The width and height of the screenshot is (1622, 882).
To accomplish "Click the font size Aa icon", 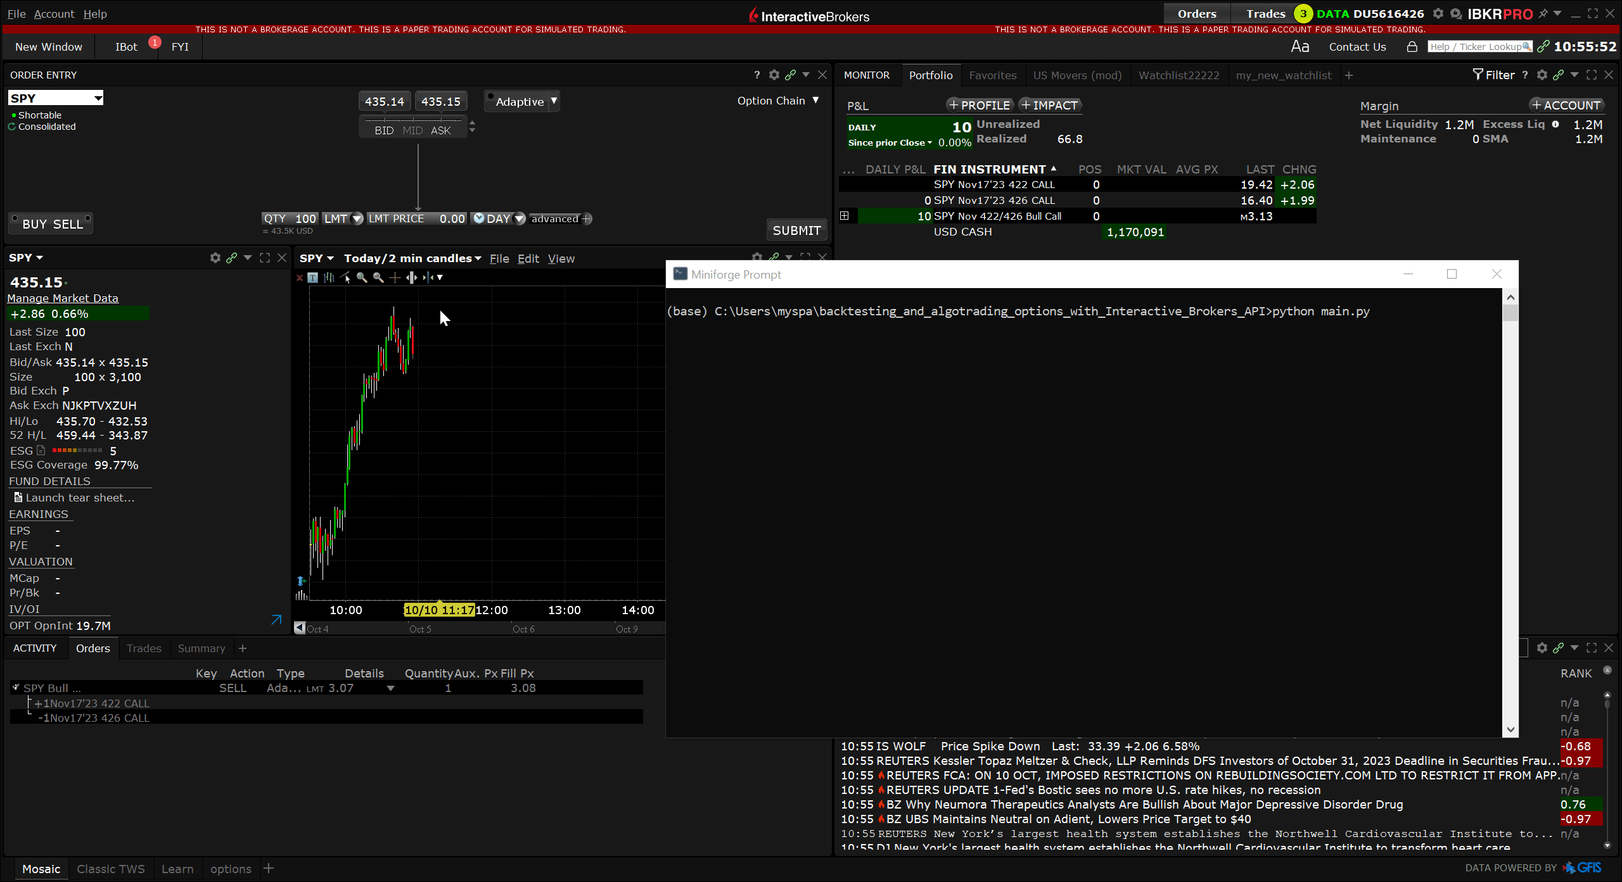I will click(1300, 47).
